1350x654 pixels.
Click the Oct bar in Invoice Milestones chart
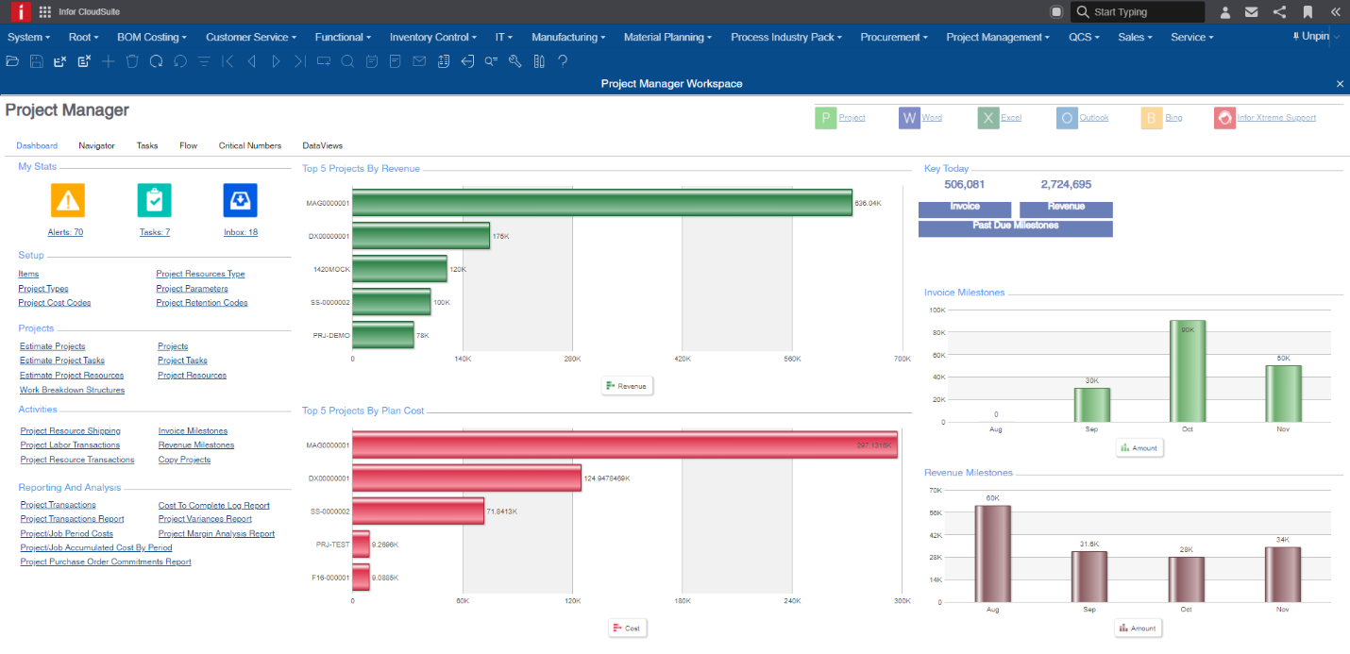point(1188,371)
